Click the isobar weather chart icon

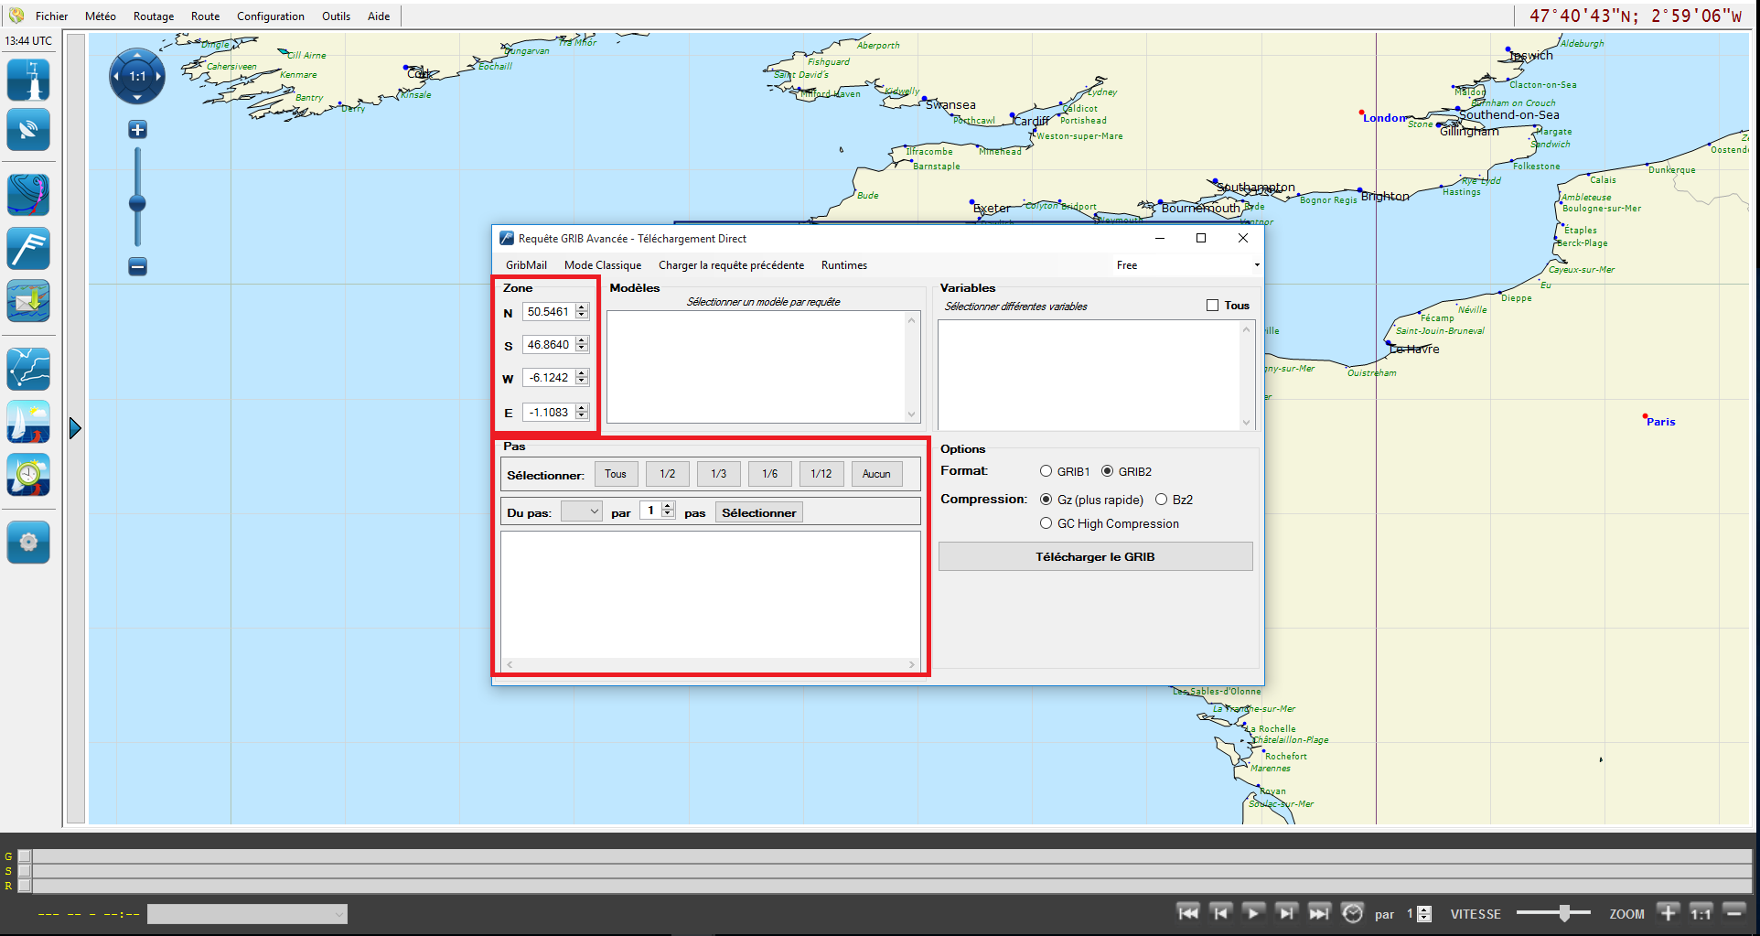click(28, 195)
